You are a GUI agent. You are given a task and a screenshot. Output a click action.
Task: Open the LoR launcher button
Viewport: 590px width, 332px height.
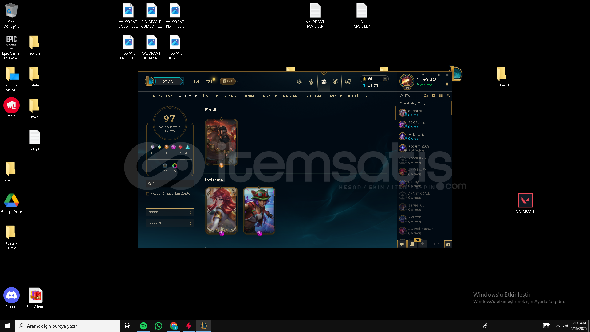(x=228, y=81)
